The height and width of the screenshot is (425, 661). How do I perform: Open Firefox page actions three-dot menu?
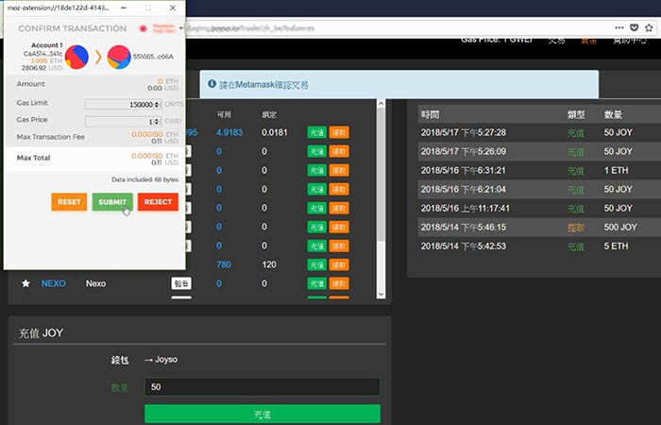619,27
